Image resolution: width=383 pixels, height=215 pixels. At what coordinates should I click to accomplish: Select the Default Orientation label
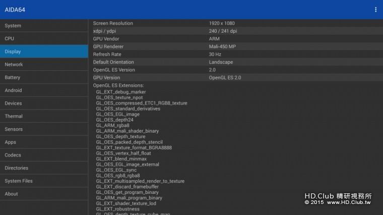coord(113,62)
